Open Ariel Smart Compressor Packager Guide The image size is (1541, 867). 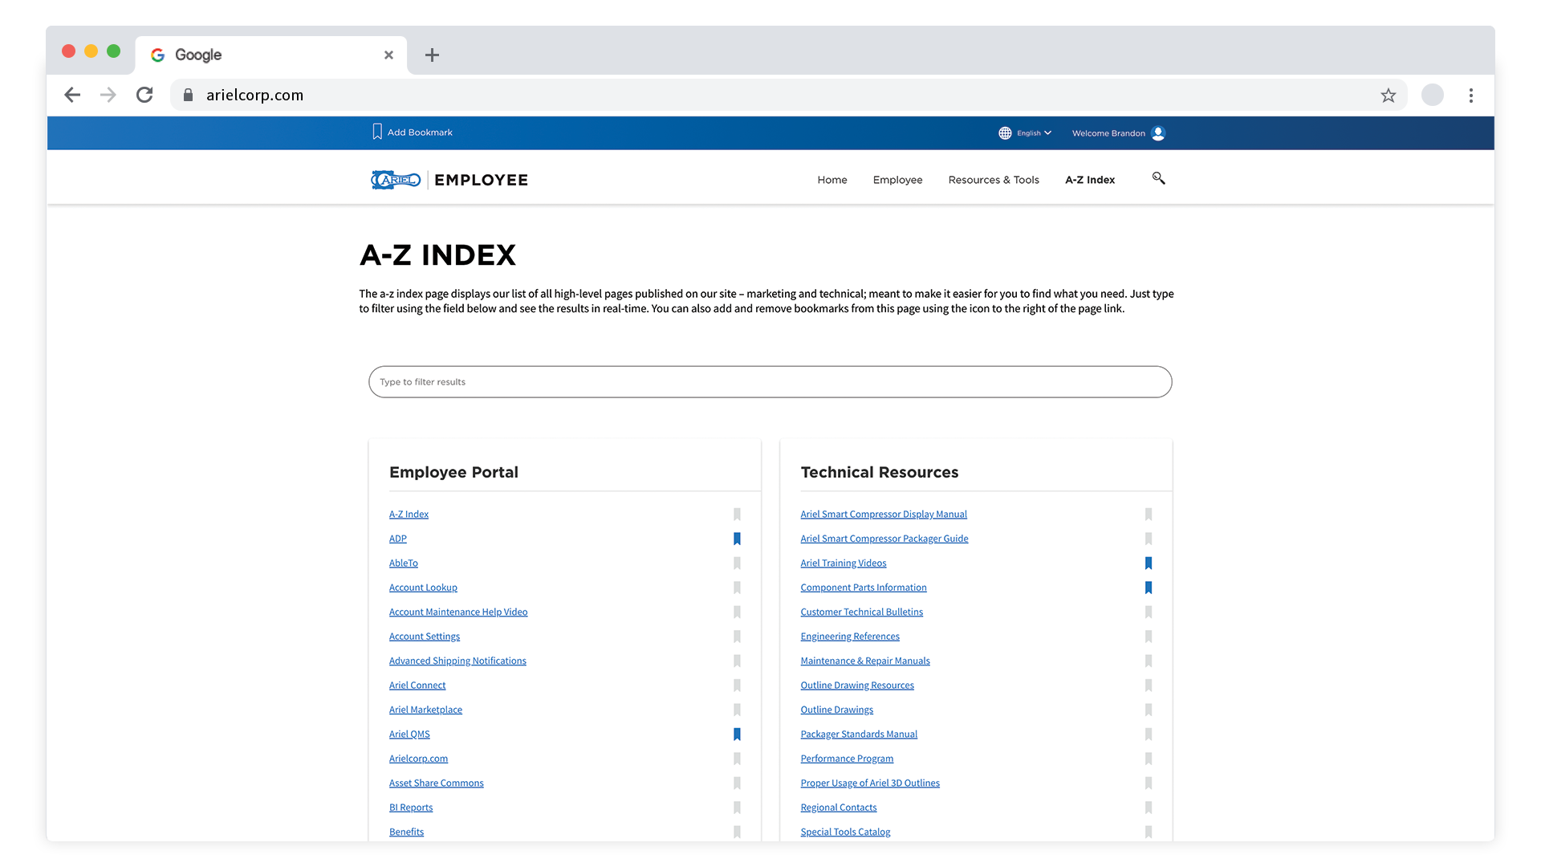(884, 539)
